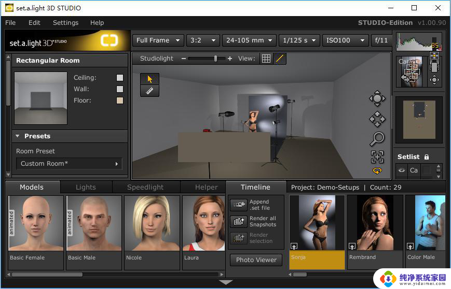Click the Ca item in Setlist
The height and width of the screenshot is (289, 451).
coord(414,170)
